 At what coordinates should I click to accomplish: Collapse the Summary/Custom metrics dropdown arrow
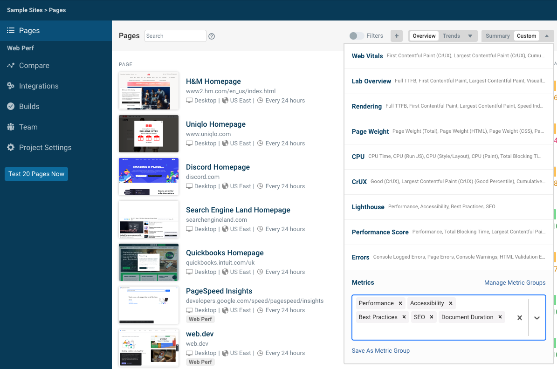(547, 36)
